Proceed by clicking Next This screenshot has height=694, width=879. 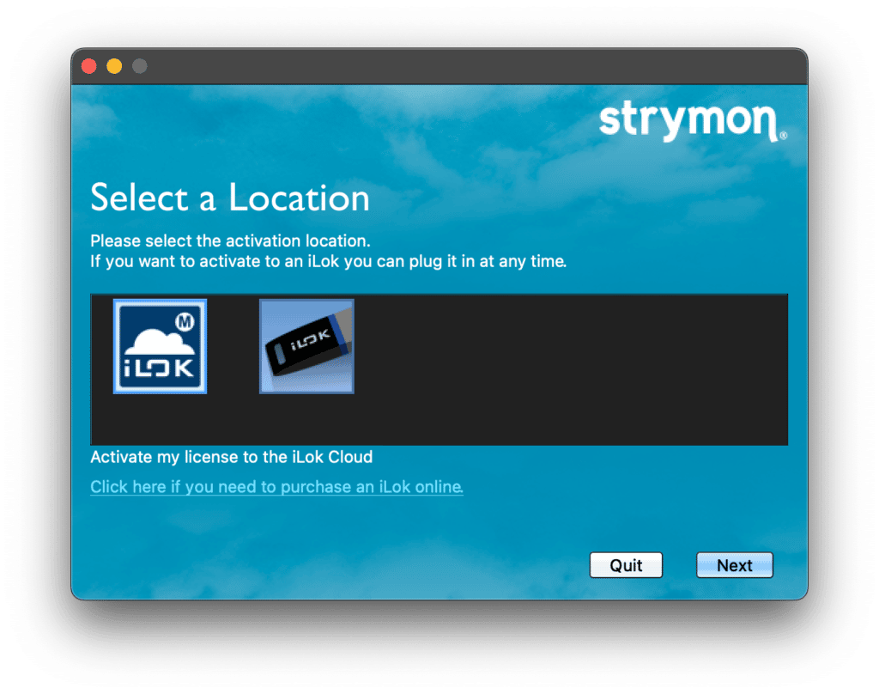click(734, 564)
